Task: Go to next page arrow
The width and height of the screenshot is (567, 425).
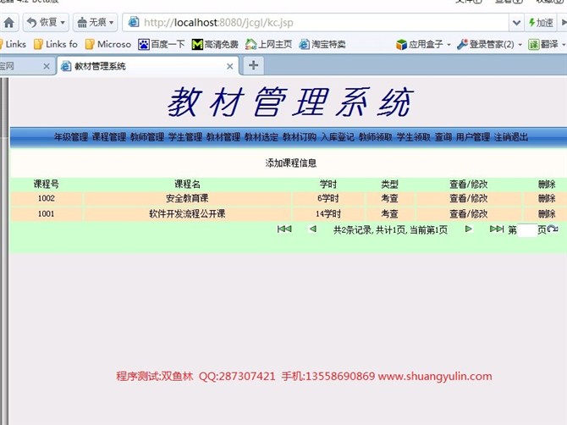Action: pos(468,229)
